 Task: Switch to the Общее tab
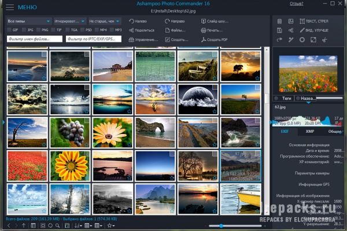[335, 131]
